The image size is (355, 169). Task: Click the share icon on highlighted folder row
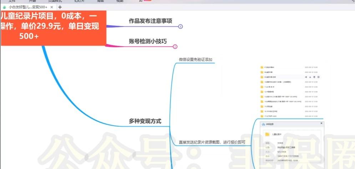click(x=306, y=77)
